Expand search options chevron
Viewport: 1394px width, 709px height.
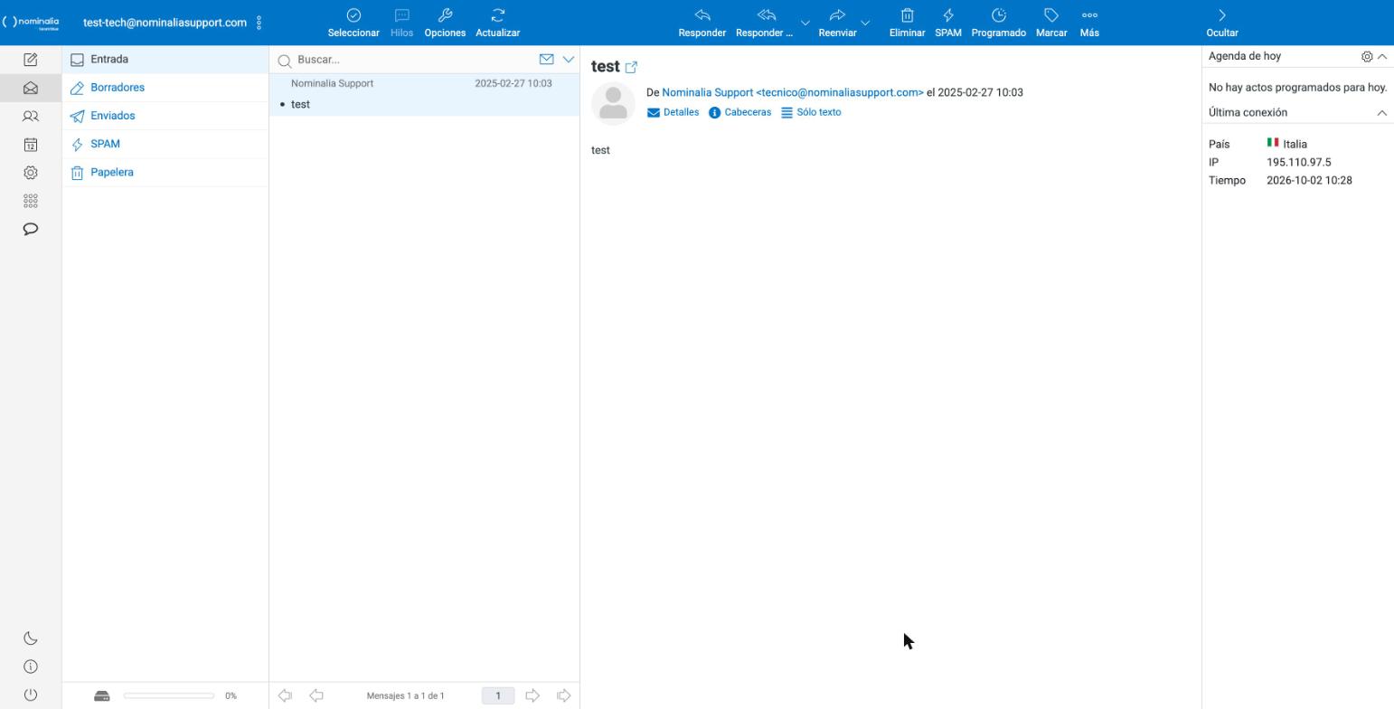click(x=569, y=60)
